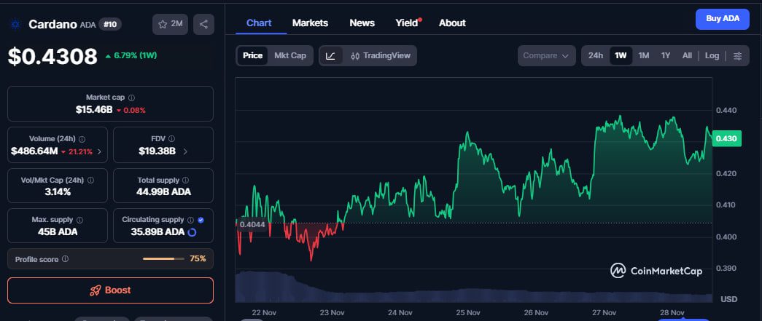The image size is (762, 321).
Task: Open the Yield tab
Action: pos(407,23)
